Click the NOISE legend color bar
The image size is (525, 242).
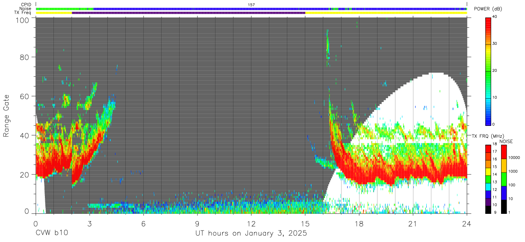[x=504, y=179]
